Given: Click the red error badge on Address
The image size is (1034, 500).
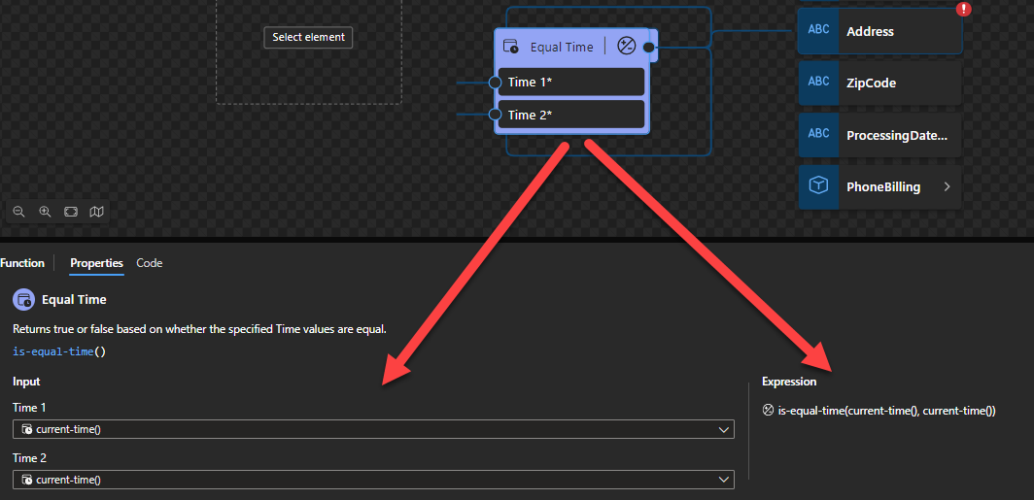Looking at the screenshot, I should (963, 10).
